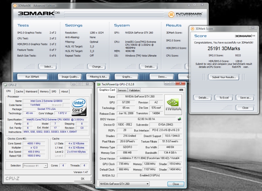Image resolution: width=262 pixels, height=191 pixels.
Task: Click the BIOS Version field 62.00.1A.00.1A
Action: (146, 119)
